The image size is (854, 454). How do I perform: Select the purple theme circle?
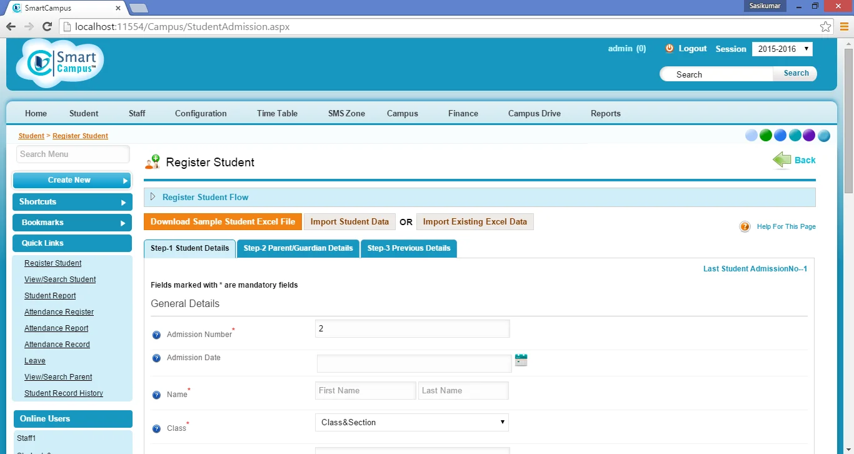[809, 135]
